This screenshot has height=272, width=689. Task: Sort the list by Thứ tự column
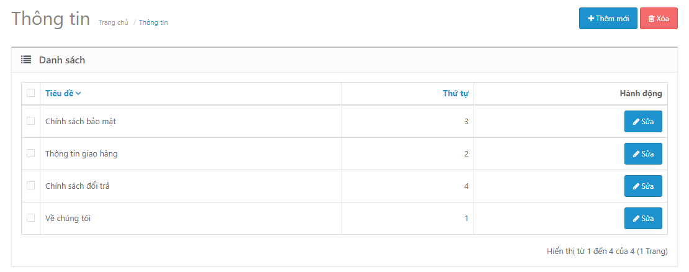pos(456,93)
